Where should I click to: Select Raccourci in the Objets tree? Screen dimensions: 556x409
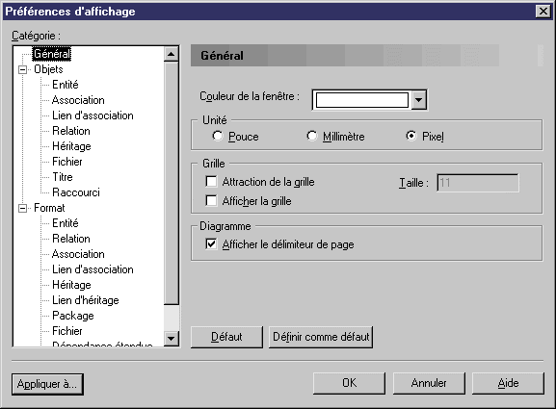(x=76, y=192)
